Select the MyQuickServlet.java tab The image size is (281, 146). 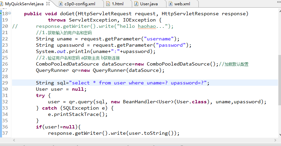pos(24,4)
